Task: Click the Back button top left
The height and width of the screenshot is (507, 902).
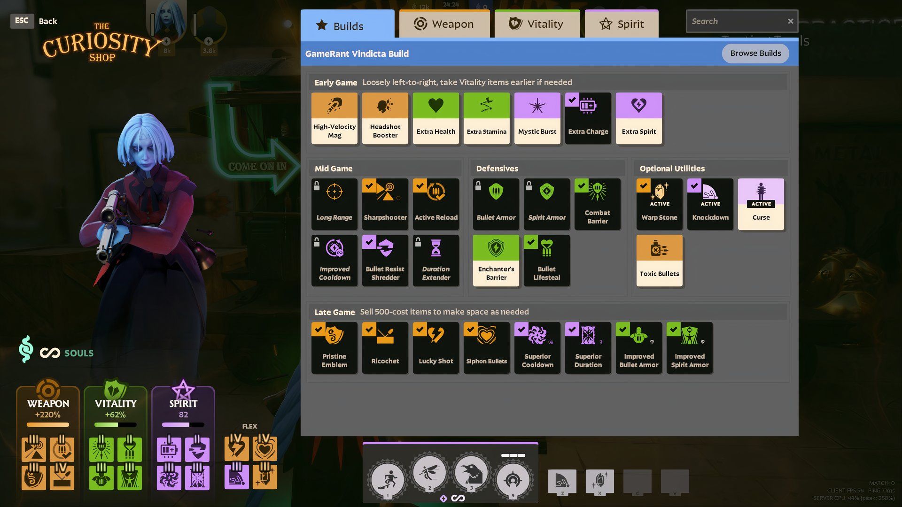Action: coord(48,21)
